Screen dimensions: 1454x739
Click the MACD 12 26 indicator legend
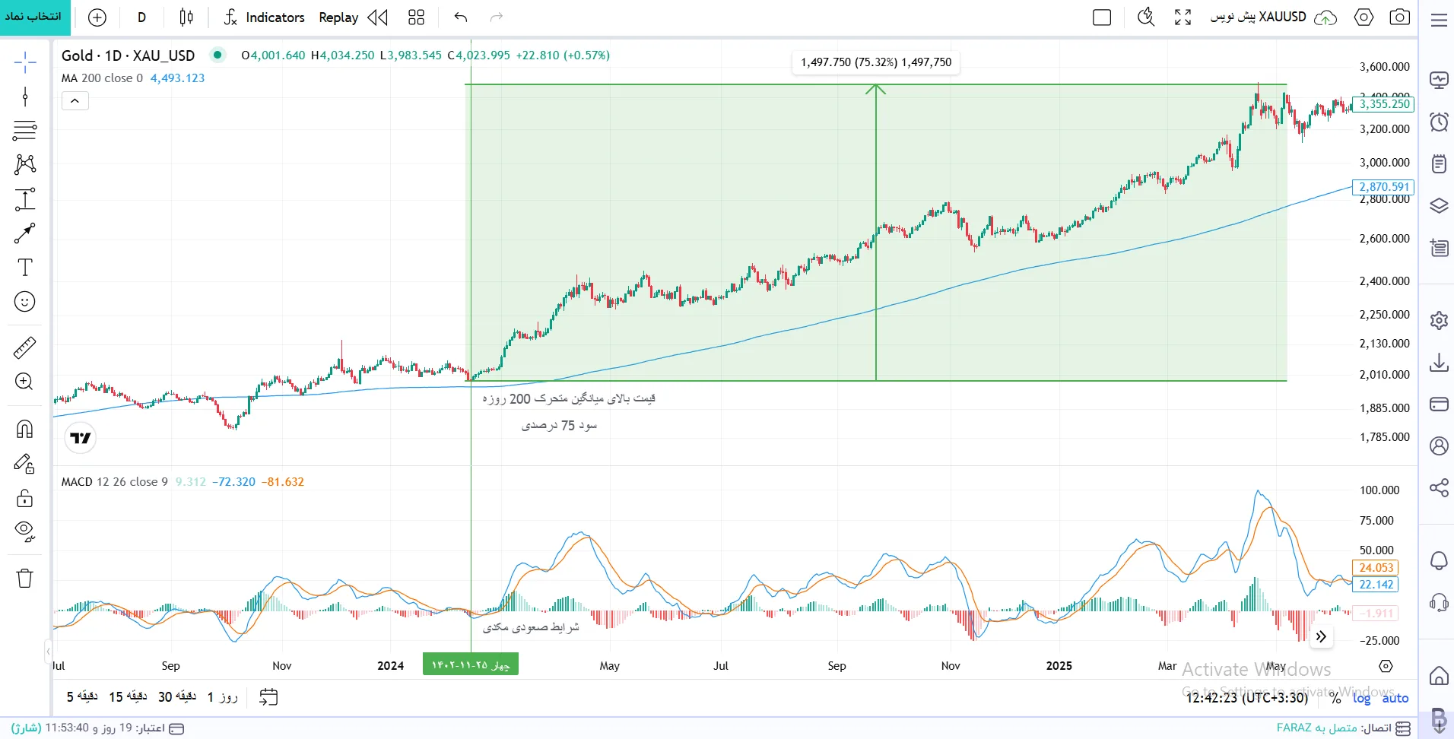point(115,481)
